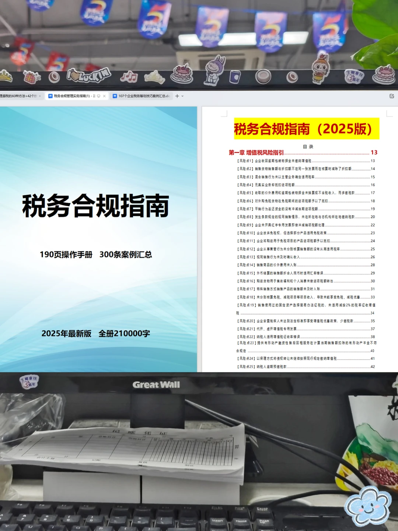Open a new tab with the plus button

pyautogui.click(x=177, y=96)
